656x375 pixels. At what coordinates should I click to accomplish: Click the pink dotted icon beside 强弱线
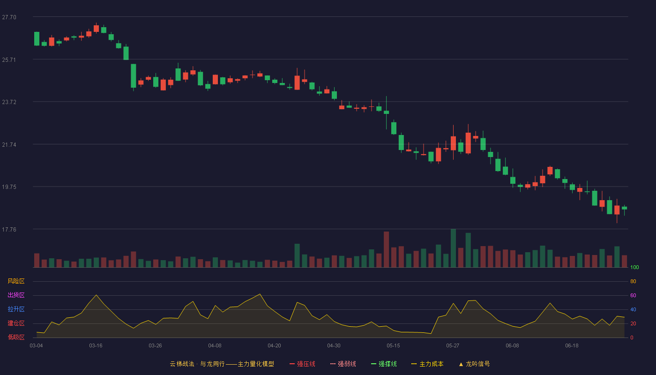pos(333,364)
